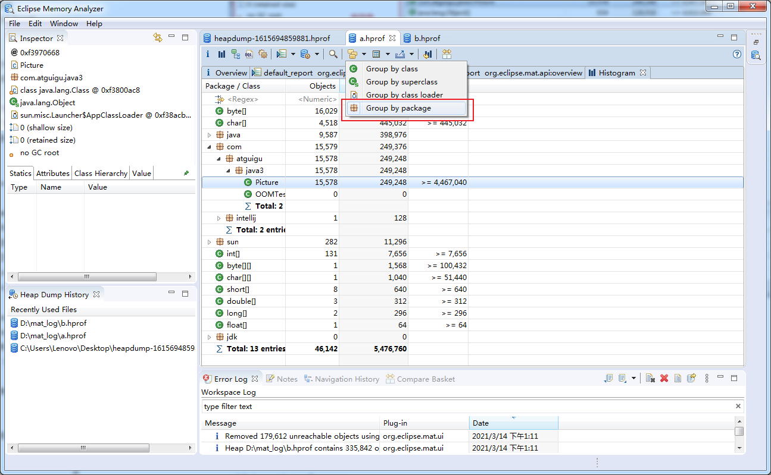Select the Picture class row
771x475 pixels.
click(473, 183)
